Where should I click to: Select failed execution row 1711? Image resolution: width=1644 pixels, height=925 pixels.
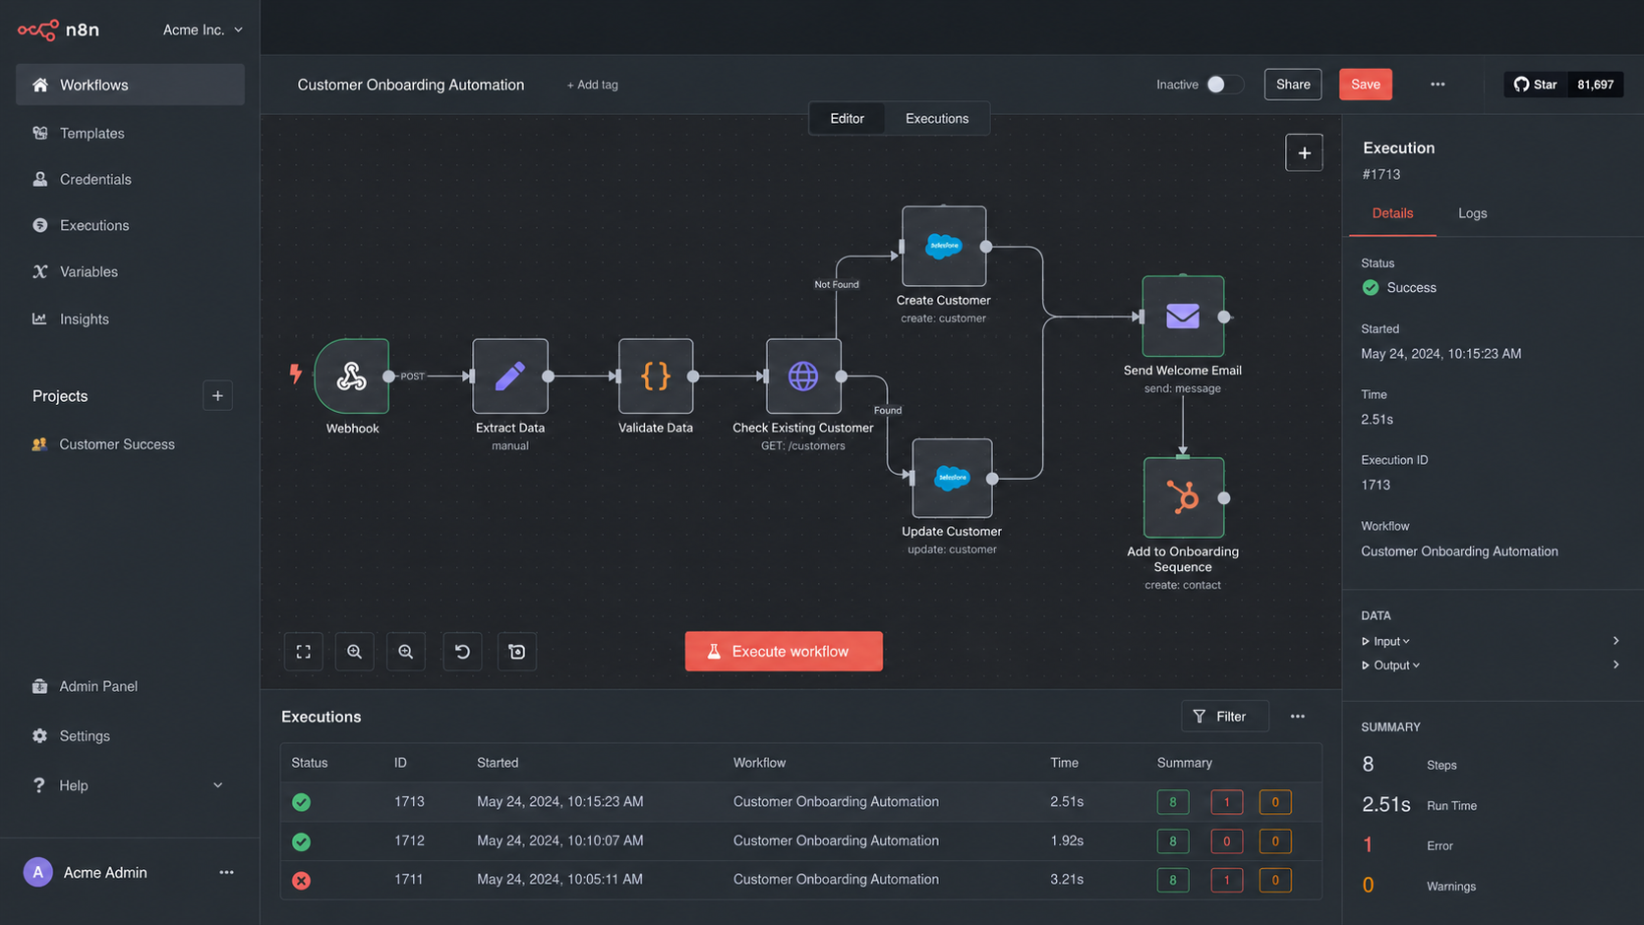[800, 880]
